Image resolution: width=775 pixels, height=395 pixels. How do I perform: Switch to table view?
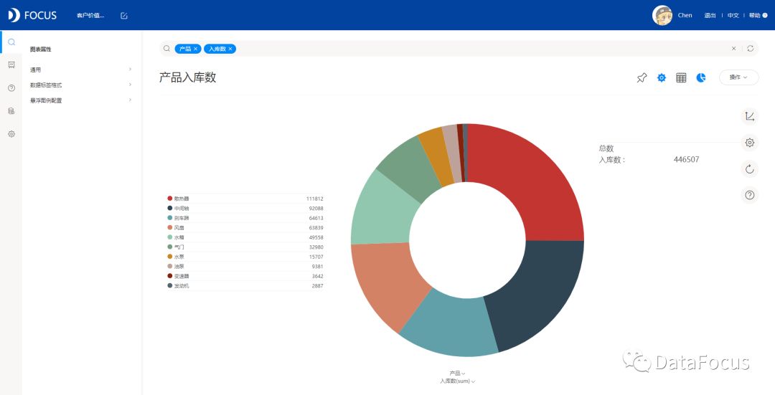681,77
